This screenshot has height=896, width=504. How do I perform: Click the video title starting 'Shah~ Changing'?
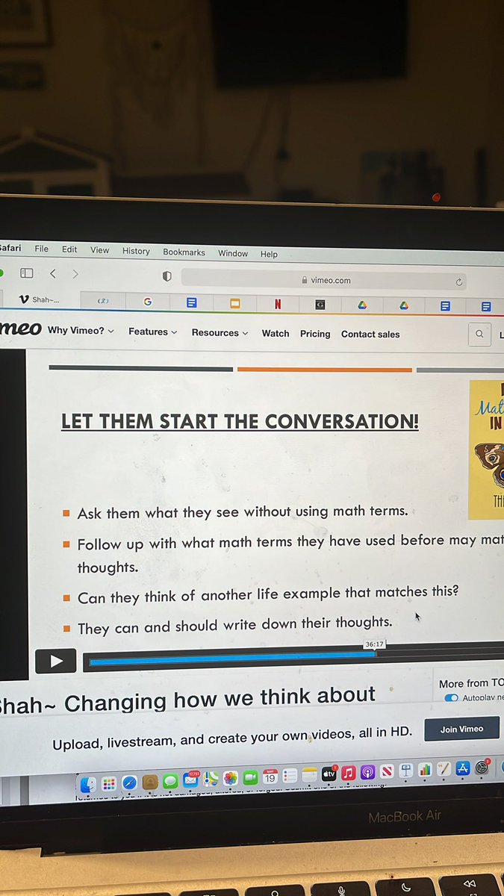tap(186, 700)
